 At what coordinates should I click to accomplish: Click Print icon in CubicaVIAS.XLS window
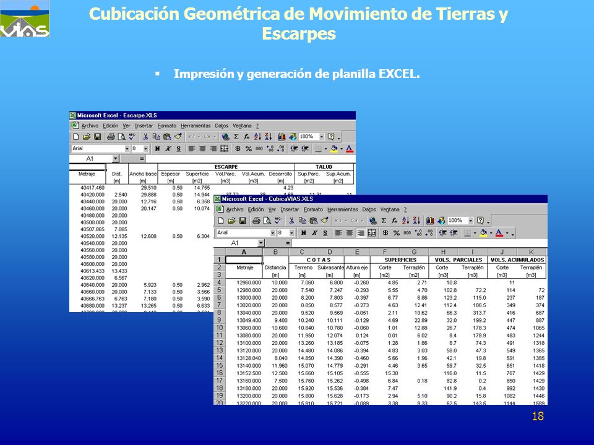(256, 221)
